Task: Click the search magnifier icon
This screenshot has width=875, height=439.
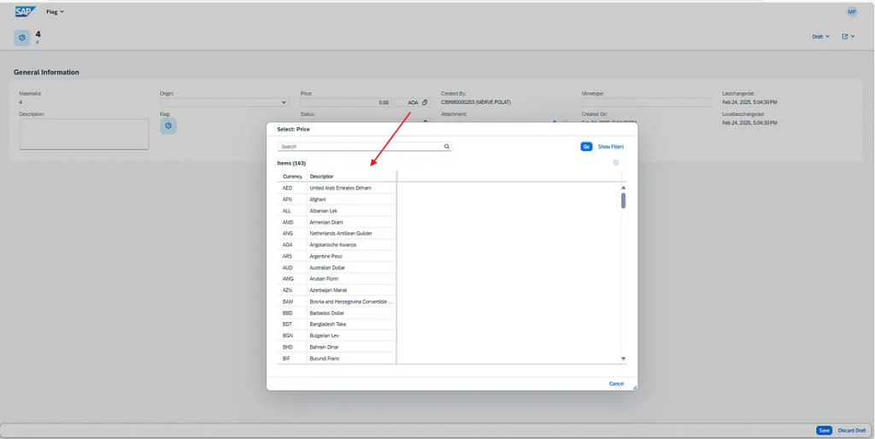Action: [447, 147]
